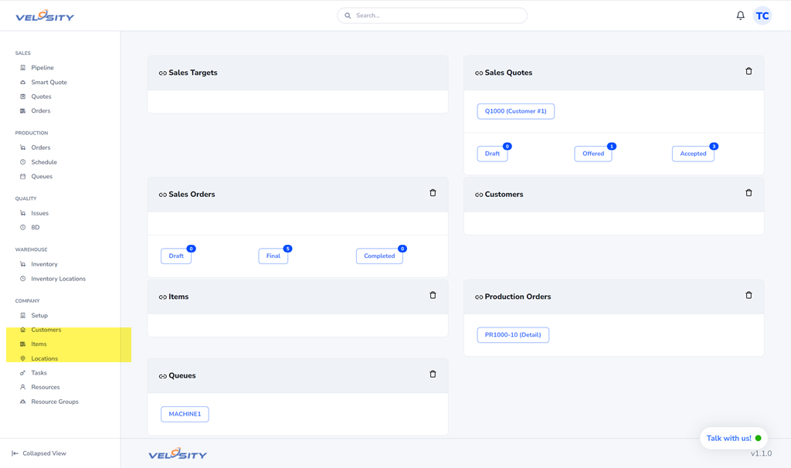Click trash icon on Items card
This screenshot has height=468, width=791.
click(433, 295)
